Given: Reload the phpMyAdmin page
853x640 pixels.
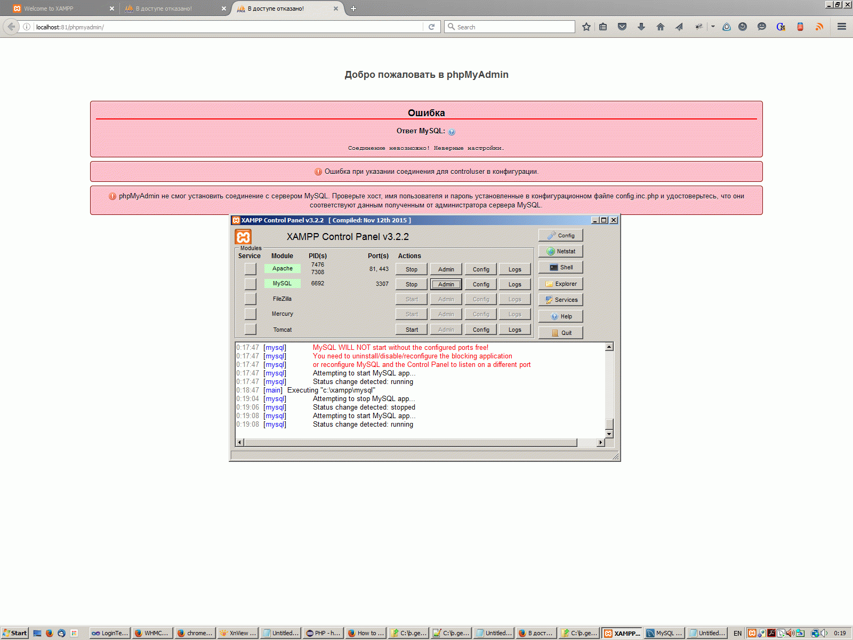Looking at the screenshot, I should [x=432, y=27].
